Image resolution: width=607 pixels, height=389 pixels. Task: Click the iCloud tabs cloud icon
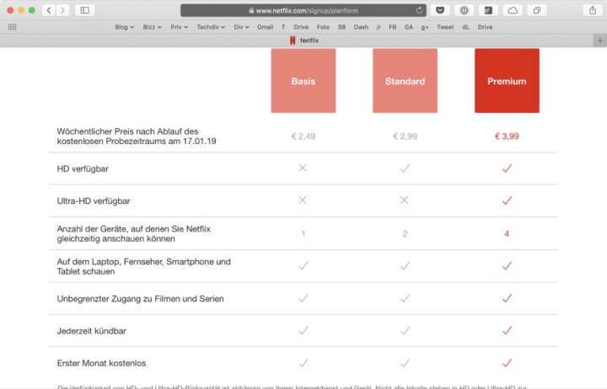(x=512, y=10)
